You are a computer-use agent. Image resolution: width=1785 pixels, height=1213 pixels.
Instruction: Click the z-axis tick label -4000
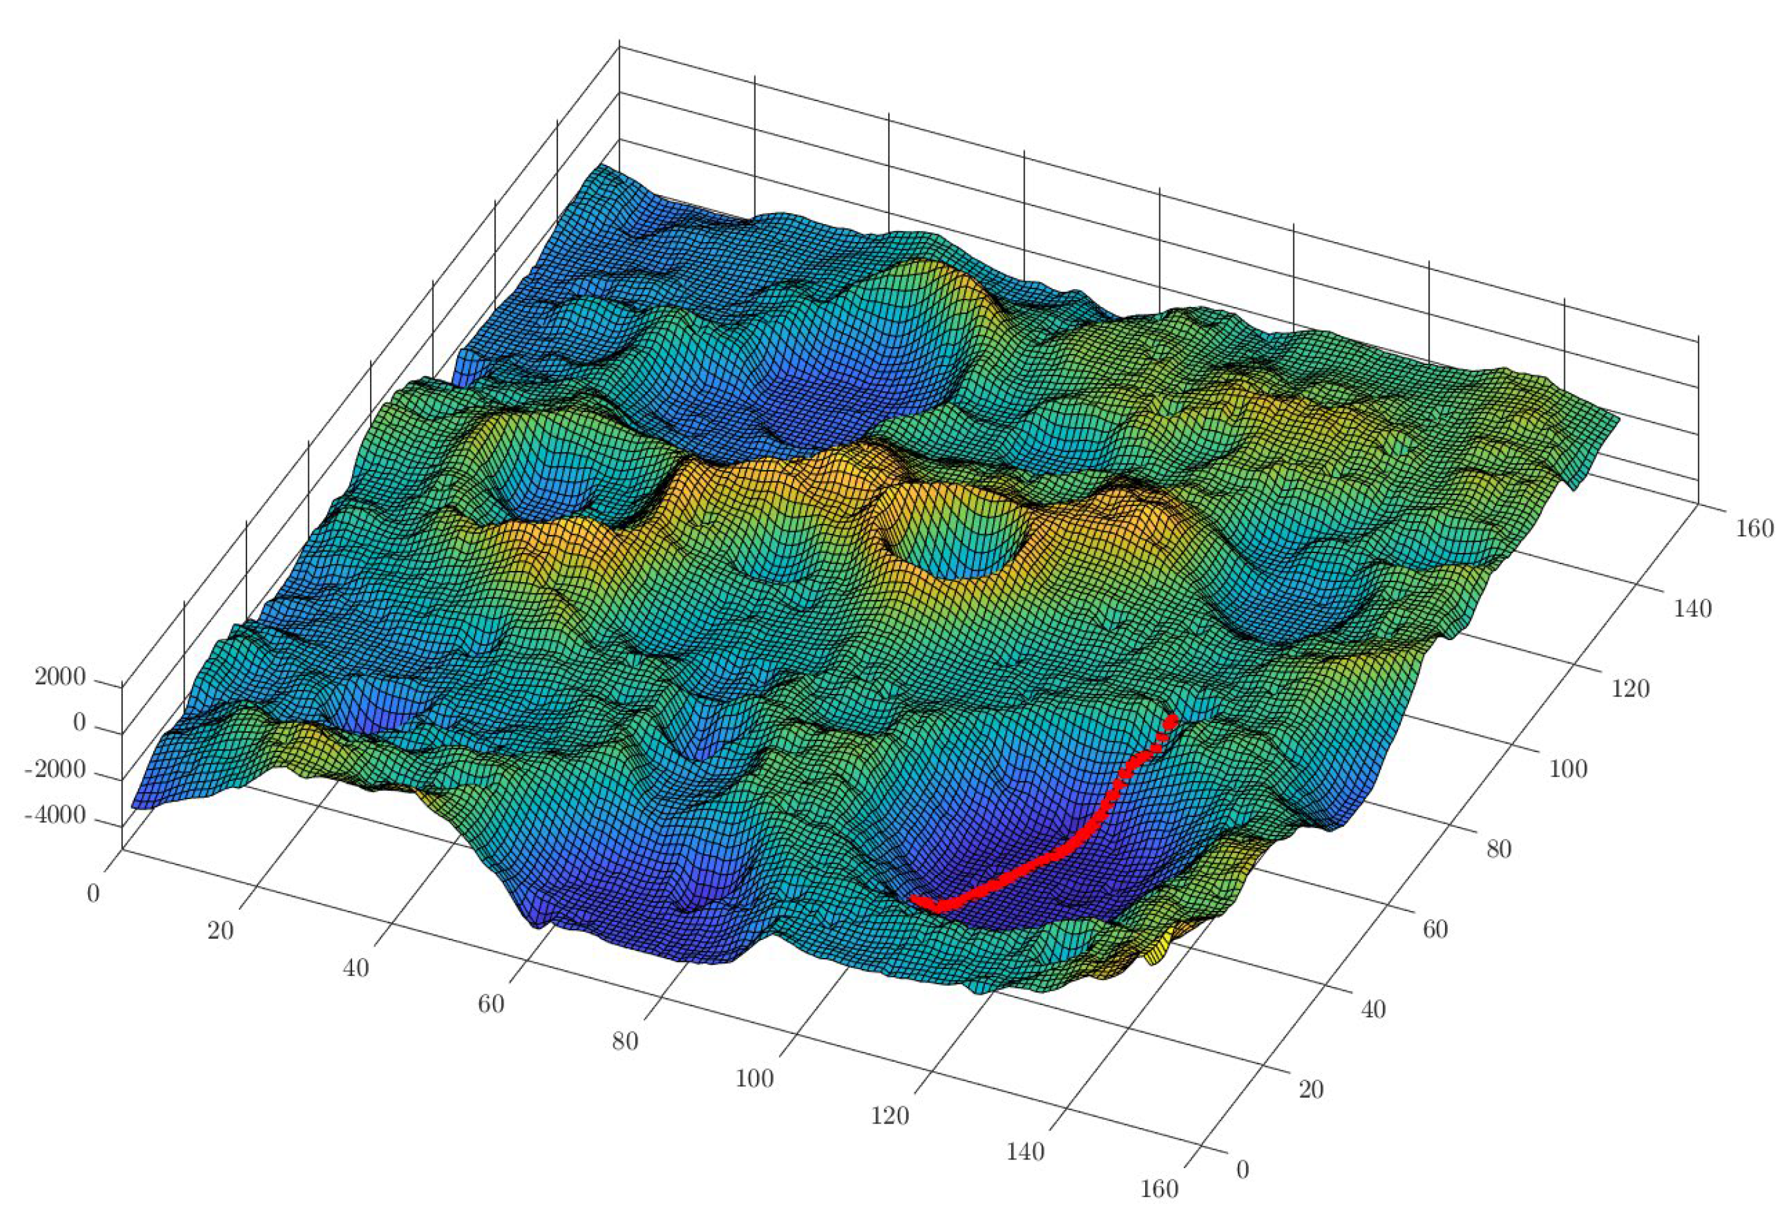[x=55, y=816]
